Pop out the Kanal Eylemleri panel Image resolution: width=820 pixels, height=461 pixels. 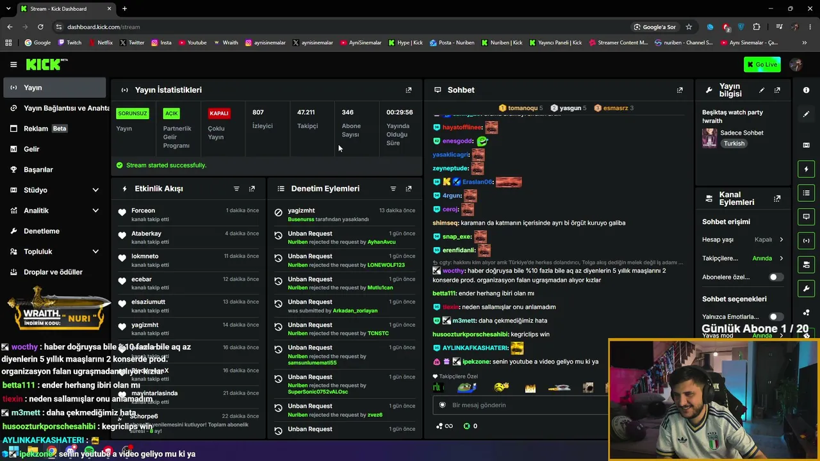(777, 198)
